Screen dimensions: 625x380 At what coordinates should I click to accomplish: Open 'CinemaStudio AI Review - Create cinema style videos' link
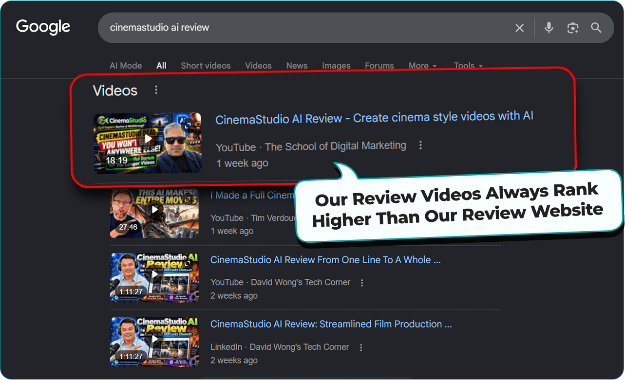[x=374, y=118]
